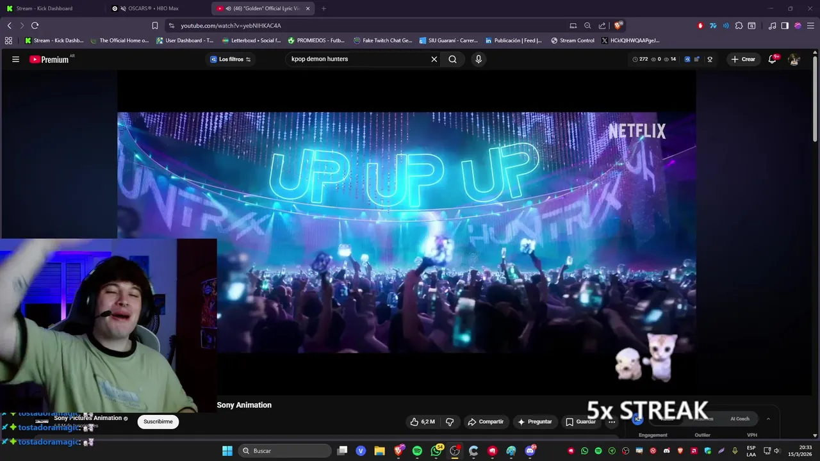Run search with the magnifier button
The height and width of the screenshot is (461, 820).
pyautogui.click(x=453, y=59)
